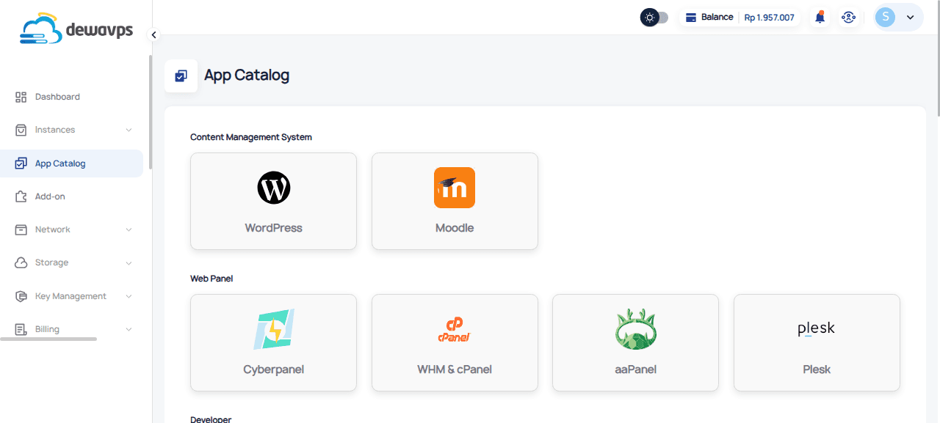Check your Balance of Rp 1.957.007
Viewport: 940px width, 423px height.
[740, 16]
